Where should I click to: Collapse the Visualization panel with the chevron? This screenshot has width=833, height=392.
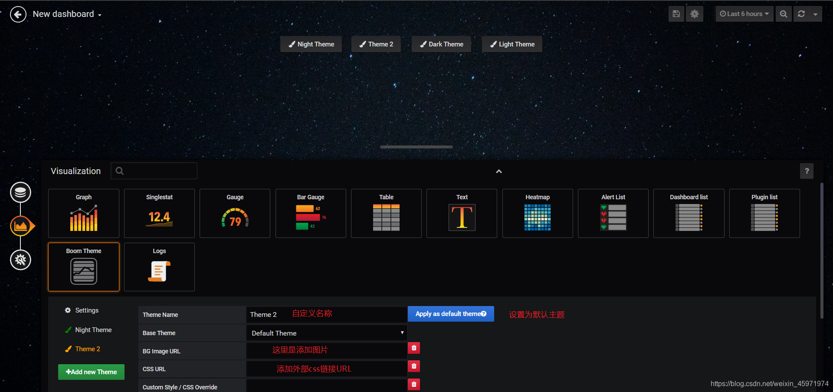point(498,171)
